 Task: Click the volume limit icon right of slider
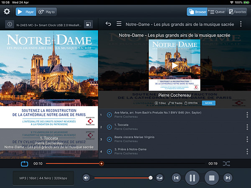point(160,178)
